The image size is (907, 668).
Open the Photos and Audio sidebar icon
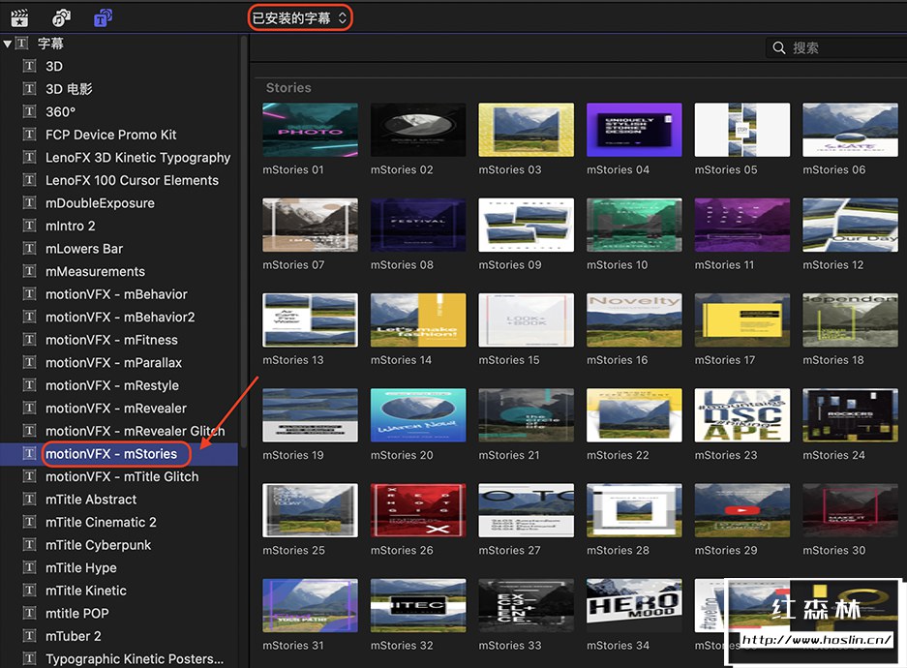click(x=61, y=17)
